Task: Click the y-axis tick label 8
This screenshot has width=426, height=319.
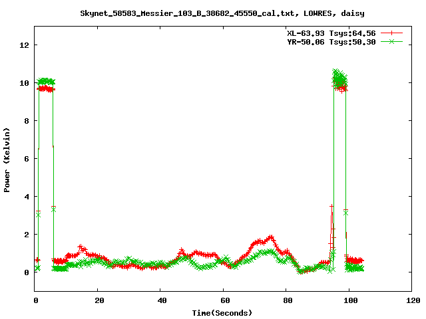Action: 27,121
